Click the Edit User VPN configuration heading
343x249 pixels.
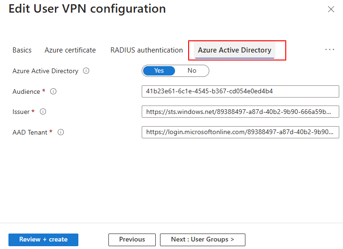click(x=87, y=9)
